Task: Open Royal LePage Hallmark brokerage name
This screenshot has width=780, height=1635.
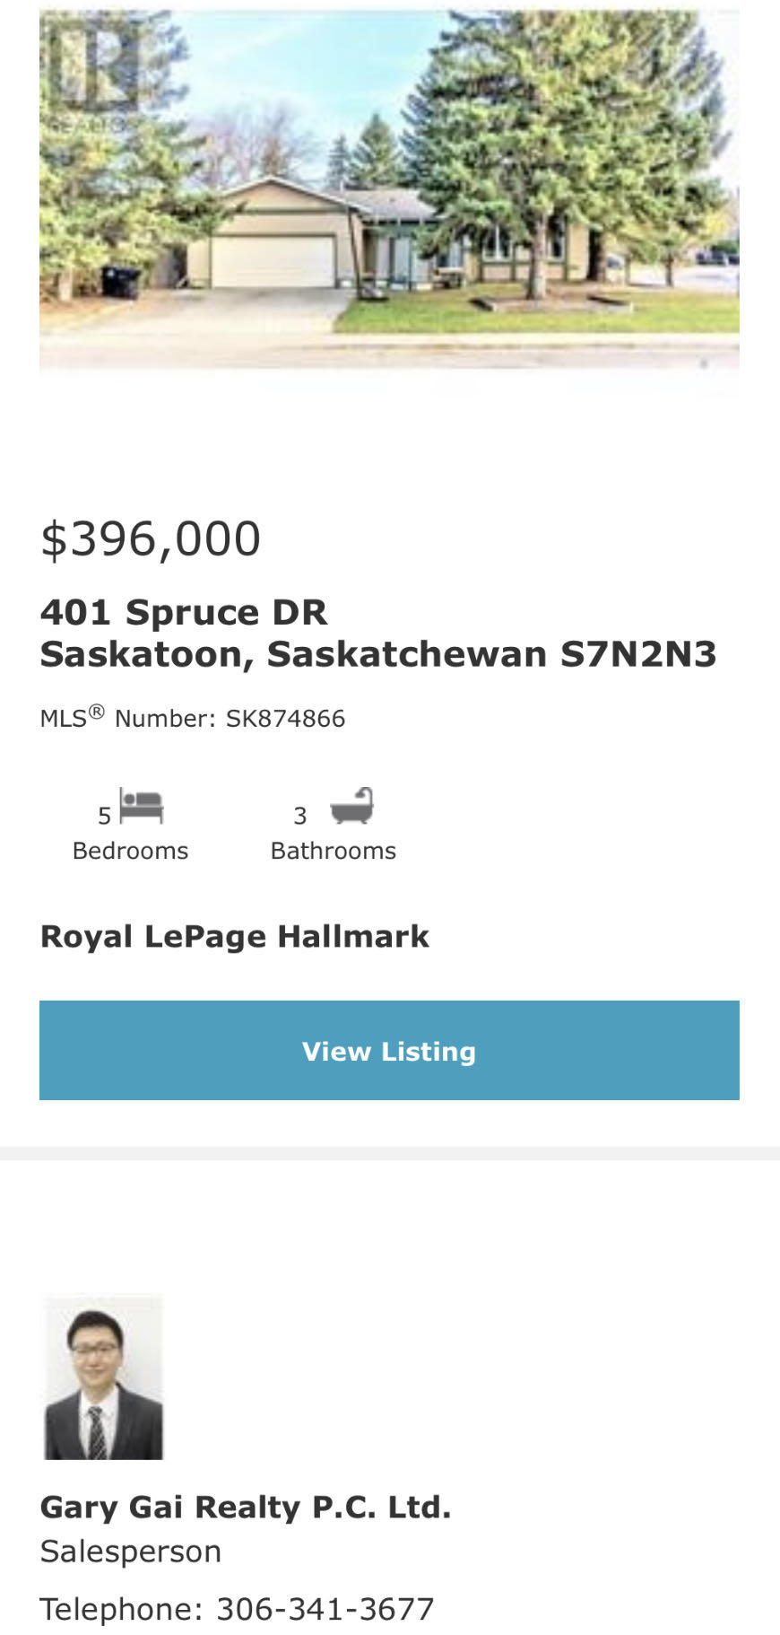Action: click(x=234, y=937)
